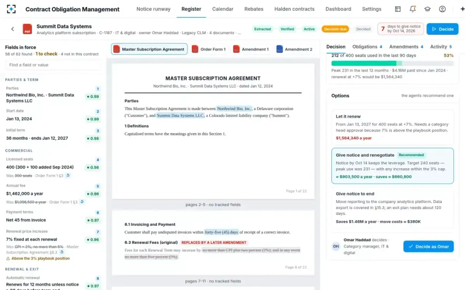The height and width of the screenshot is (290, 465).
Task: Click the 0.99 confidence badge for Start date
Action: (93, 119)
